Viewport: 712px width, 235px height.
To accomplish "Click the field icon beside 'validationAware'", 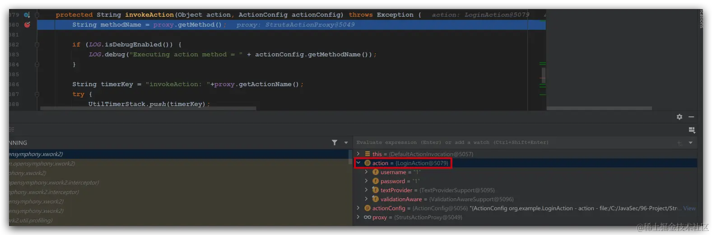I will [375, 199].
